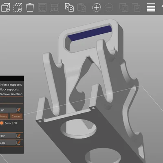Screen dimensions: 163x163
Task: Click the greyed Paste icon
Action: (81, 7)
